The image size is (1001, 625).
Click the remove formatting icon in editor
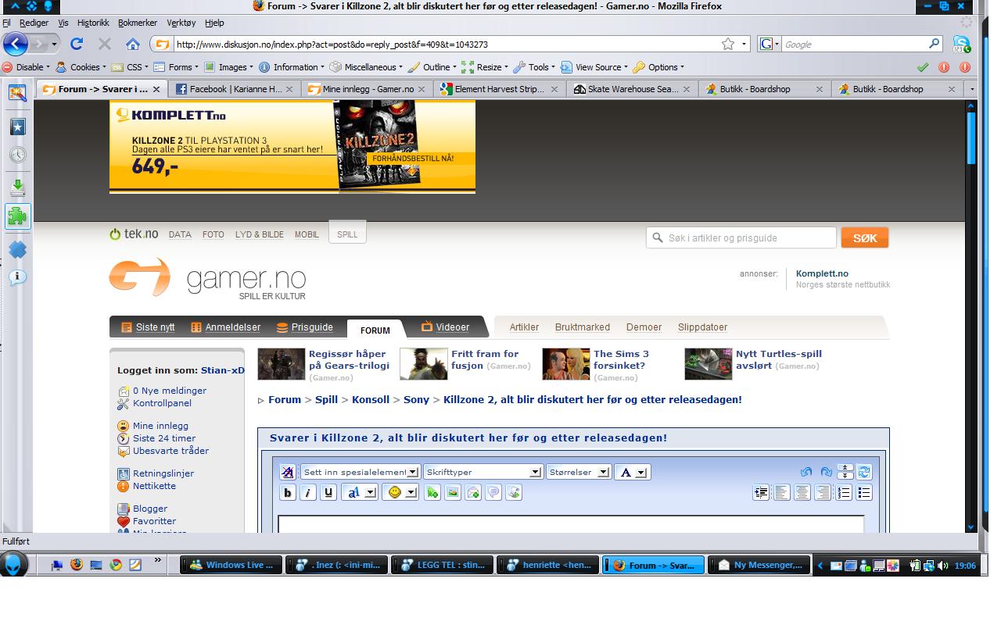point(288,472)
